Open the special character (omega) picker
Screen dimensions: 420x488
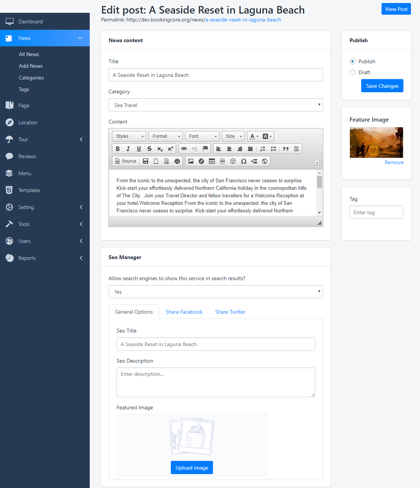[x=244, y=161]
